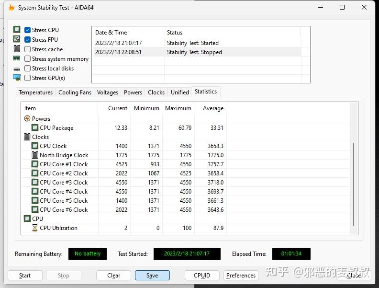
Task: Click the Stress FPU percent icon
Action: click(x=17, y=39)
